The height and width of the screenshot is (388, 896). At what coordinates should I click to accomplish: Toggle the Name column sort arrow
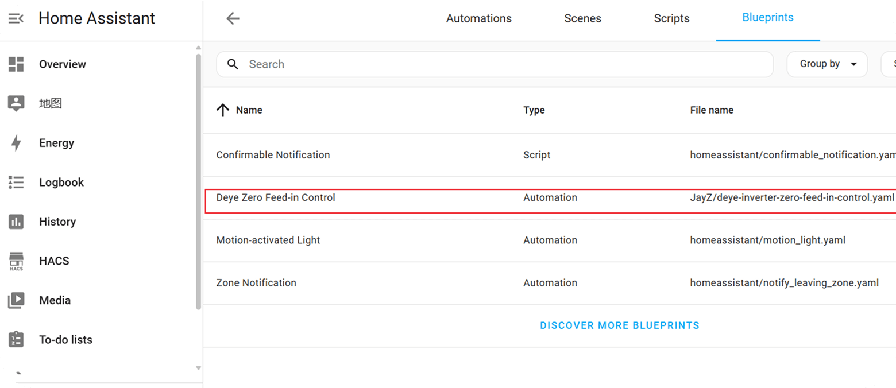(x=223, y=110)
